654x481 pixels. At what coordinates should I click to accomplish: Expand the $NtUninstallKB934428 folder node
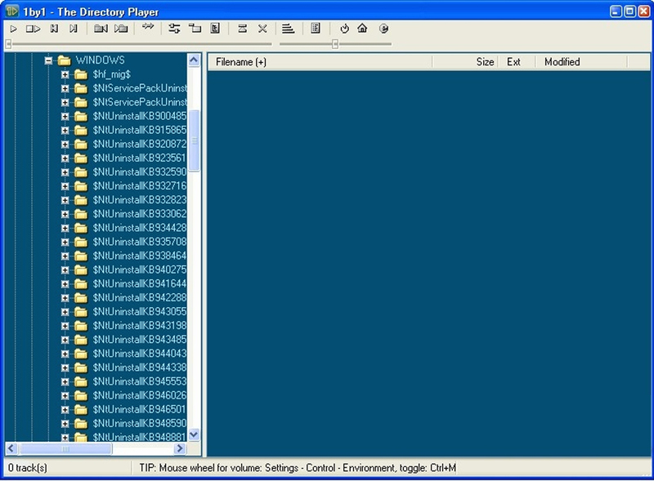click(x=65, y=228)
